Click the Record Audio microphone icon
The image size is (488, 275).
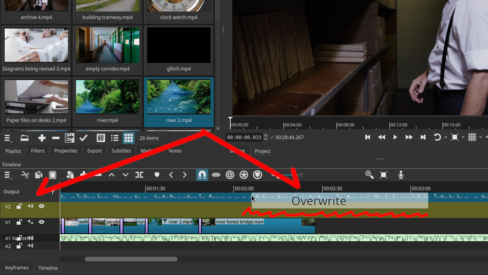pos(401,175)
